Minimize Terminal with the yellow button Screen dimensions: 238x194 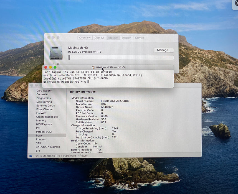pos(50,67)
